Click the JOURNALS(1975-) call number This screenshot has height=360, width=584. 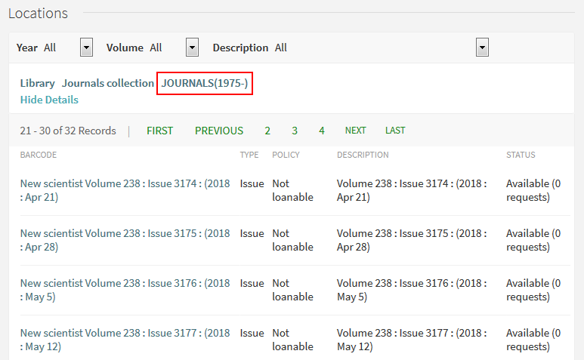[205, 83]
